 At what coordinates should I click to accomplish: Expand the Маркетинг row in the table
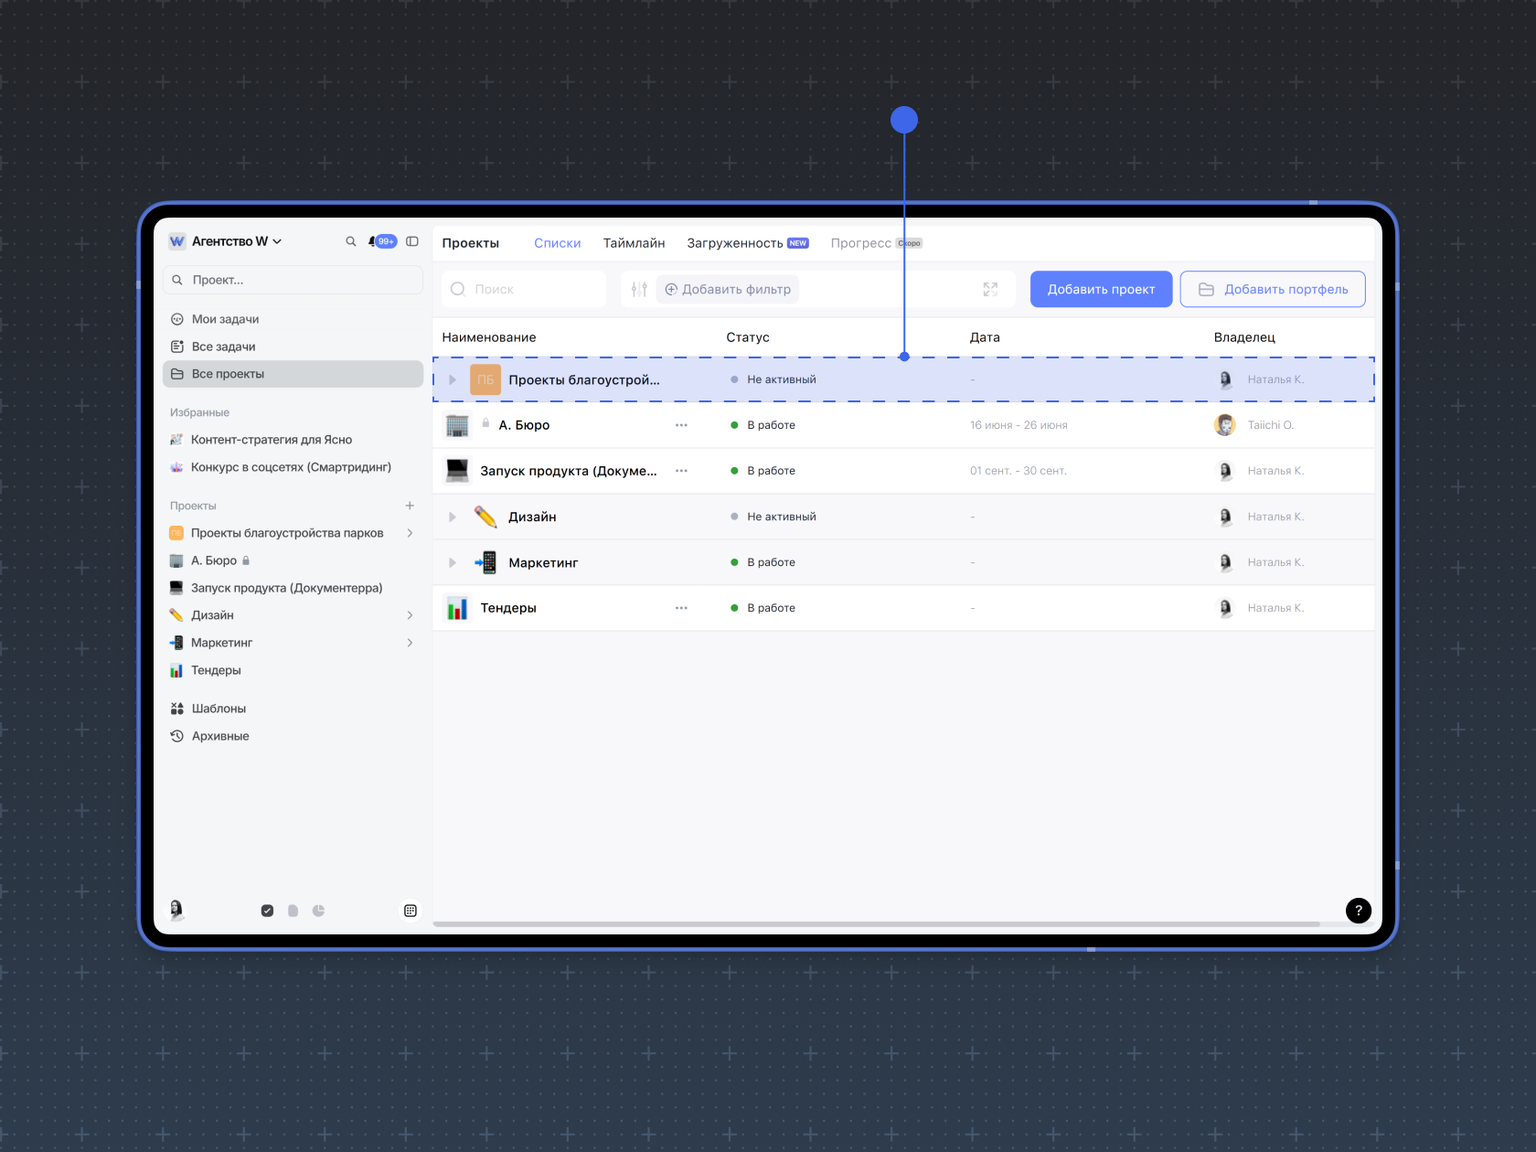click(453, 562)
